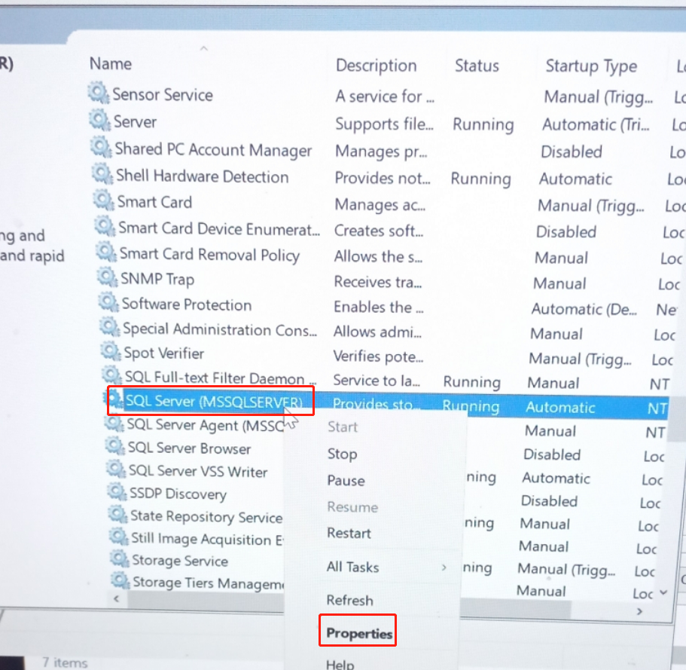Choose Restart from the context menu
686x670 pixels.
tap(349, 533)
